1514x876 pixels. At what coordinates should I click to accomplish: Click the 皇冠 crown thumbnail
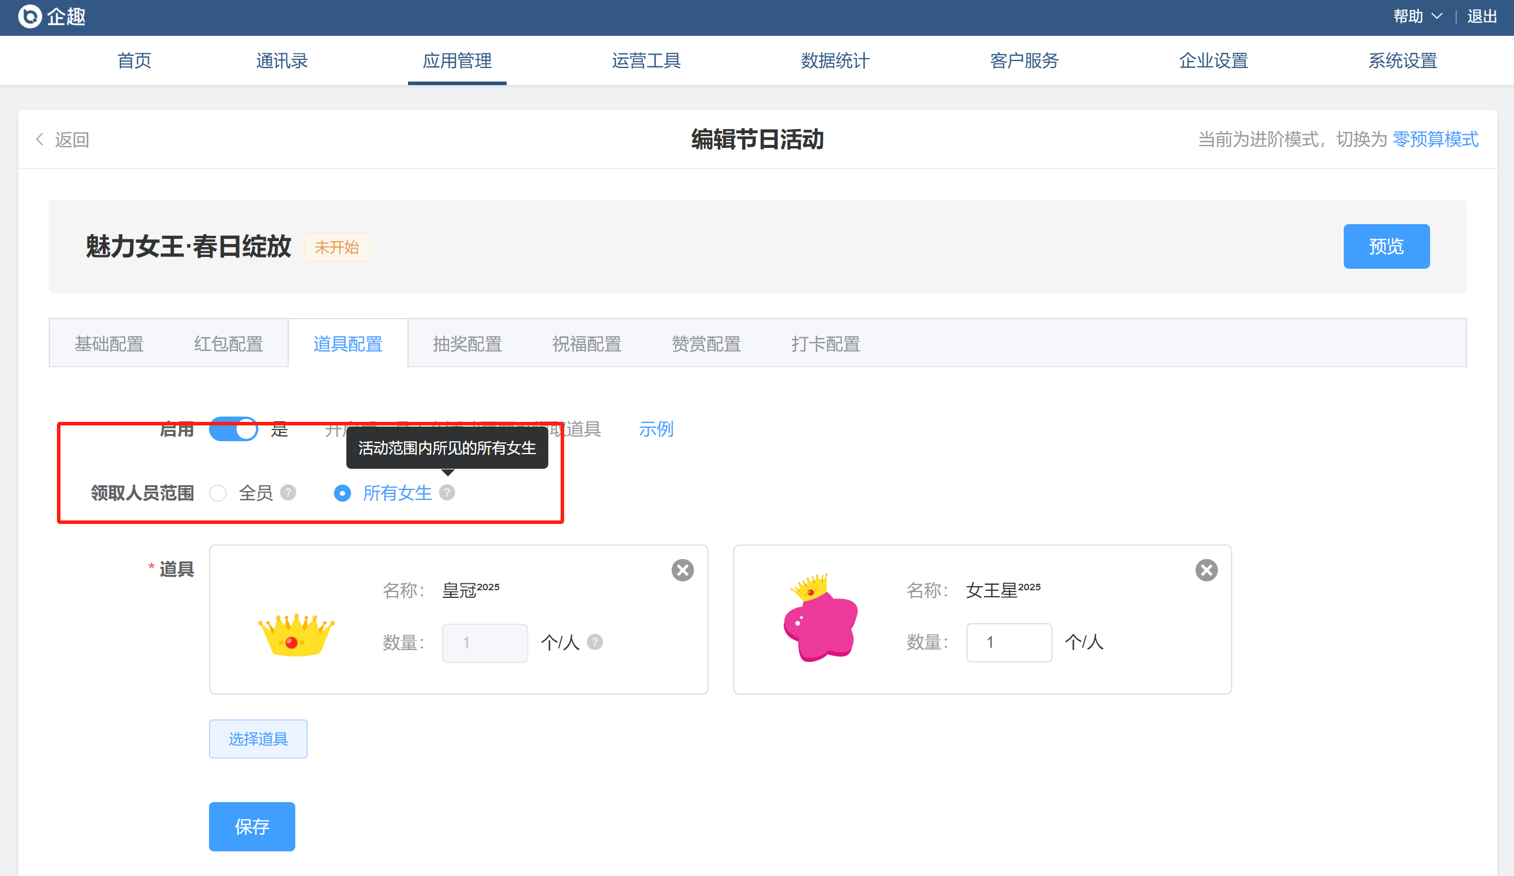[x=296, y=635]
